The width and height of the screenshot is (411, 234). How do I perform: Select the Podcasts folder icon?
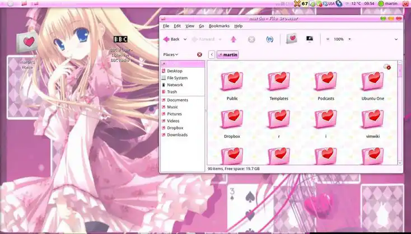(x=326, y=81)
